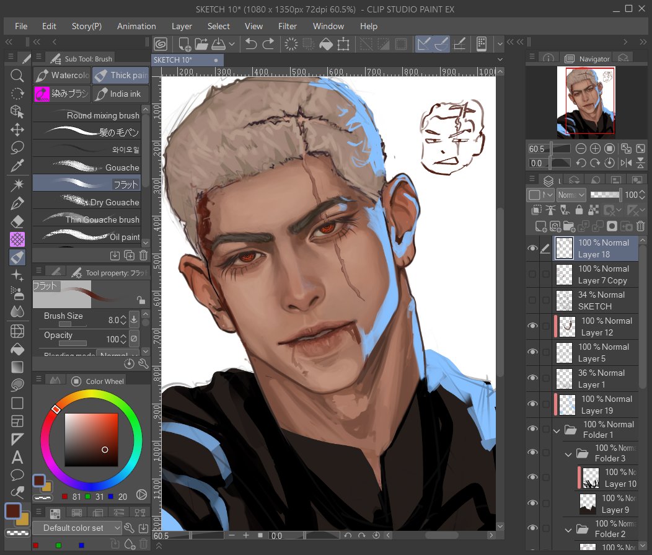
Task: Open file using the folder icon
Action: coord(201,43)
